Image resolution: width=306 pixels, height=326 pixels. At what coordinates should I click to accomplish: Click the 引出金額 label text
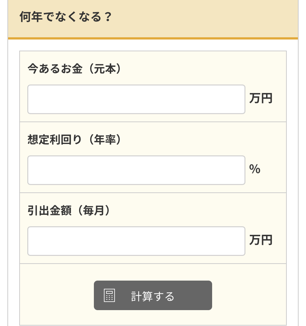tap(50, 210)
